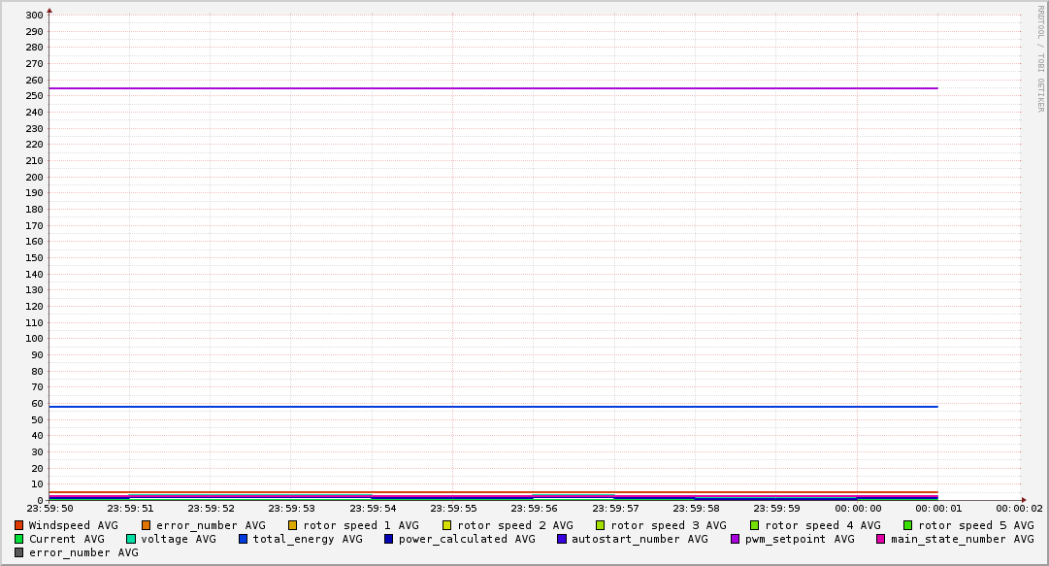Click the rotor speed 4 AVG legend text
This screenshot has height=566, width=1049.
click(822, 525)
